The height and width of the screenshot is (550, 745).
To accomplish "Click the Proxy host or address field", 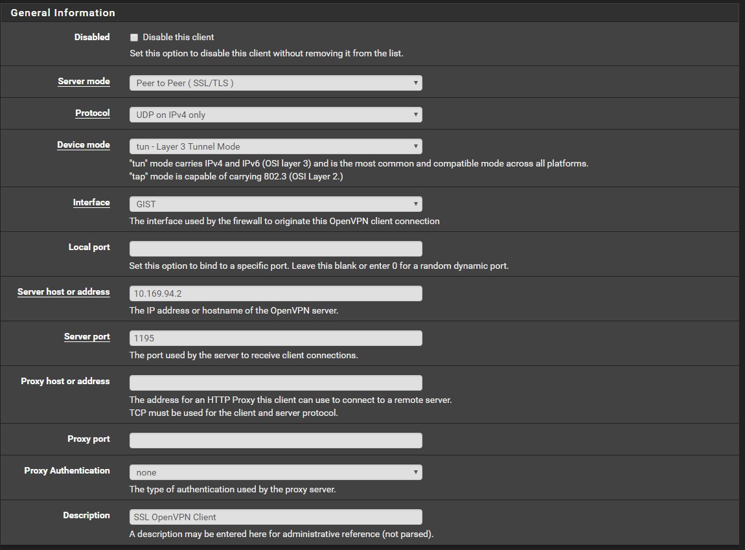I will (275, 383).
